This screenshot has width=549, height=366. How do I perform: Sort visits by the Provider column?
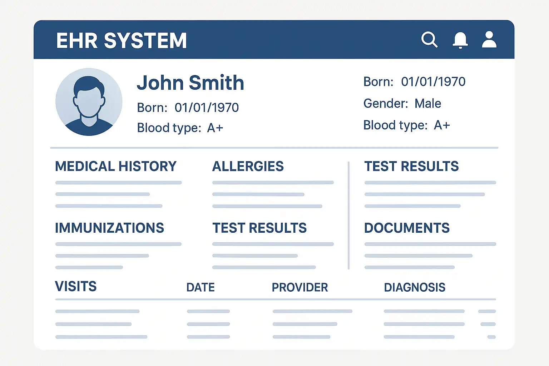300,287
